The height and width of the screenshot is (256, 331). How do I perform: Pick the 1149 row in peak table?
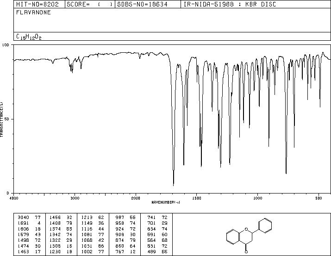(x=93, y=223)
